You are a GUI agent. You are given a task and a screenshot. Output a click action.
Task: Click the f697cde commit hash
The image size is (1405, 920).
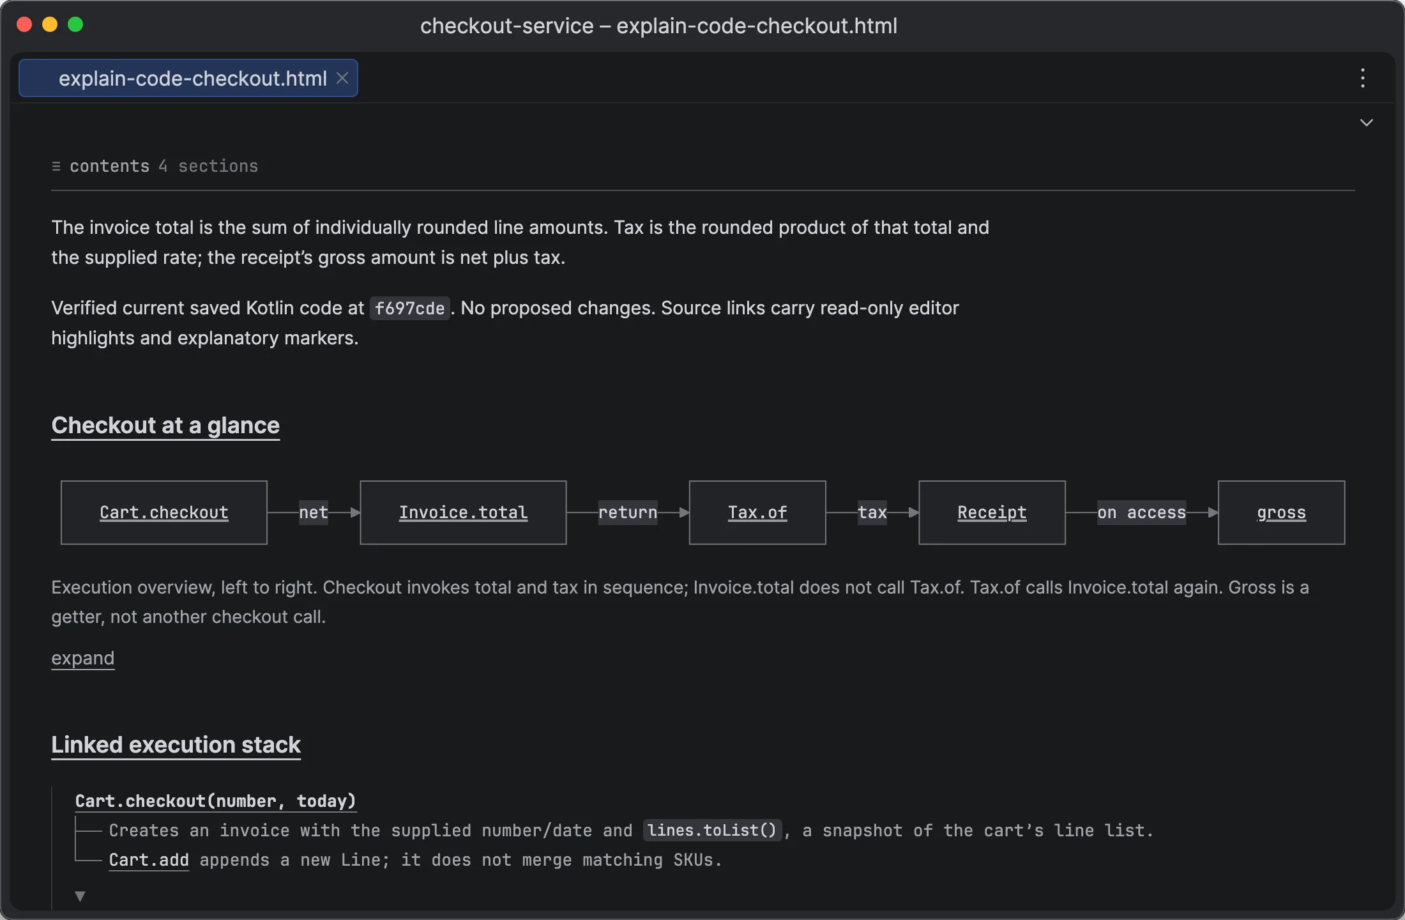pyautogui.click(x=409, y=309)
